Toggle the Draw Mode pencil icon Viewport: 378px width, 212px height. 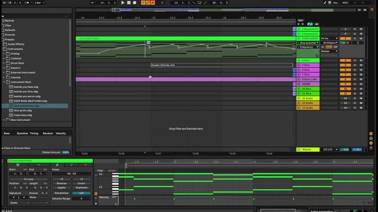(x=325, y=2)
